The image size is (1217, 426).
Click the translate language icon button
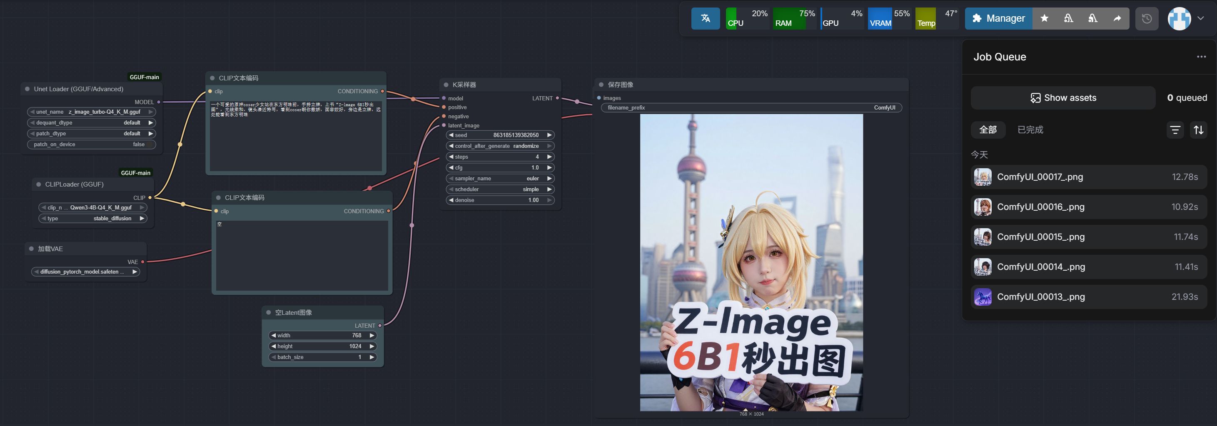[706, 18]
